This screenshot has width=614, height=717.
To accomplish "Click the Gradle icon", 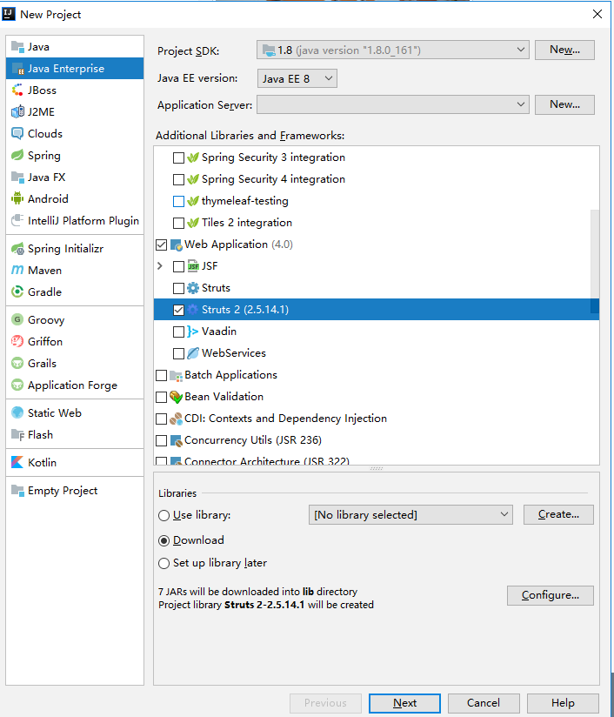I will [17, 291].
